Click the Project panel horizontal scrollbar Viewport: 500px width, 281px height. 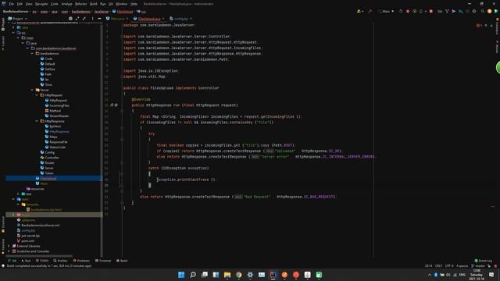pyautogui.click(x=39, y=256)
